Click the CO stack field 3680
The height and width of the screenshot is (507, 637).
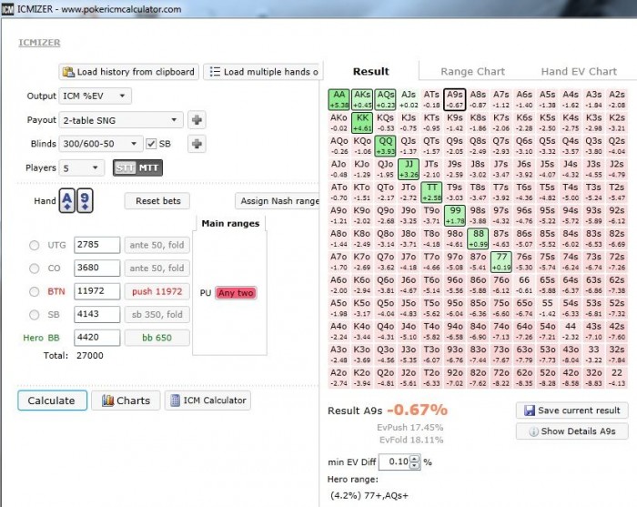click(96, 269)
